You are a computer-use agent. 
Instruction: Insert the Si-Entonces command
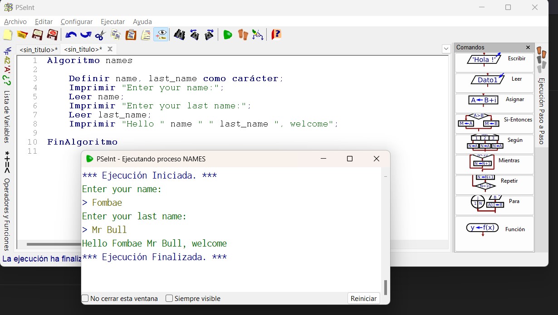(x=494, y=124)
